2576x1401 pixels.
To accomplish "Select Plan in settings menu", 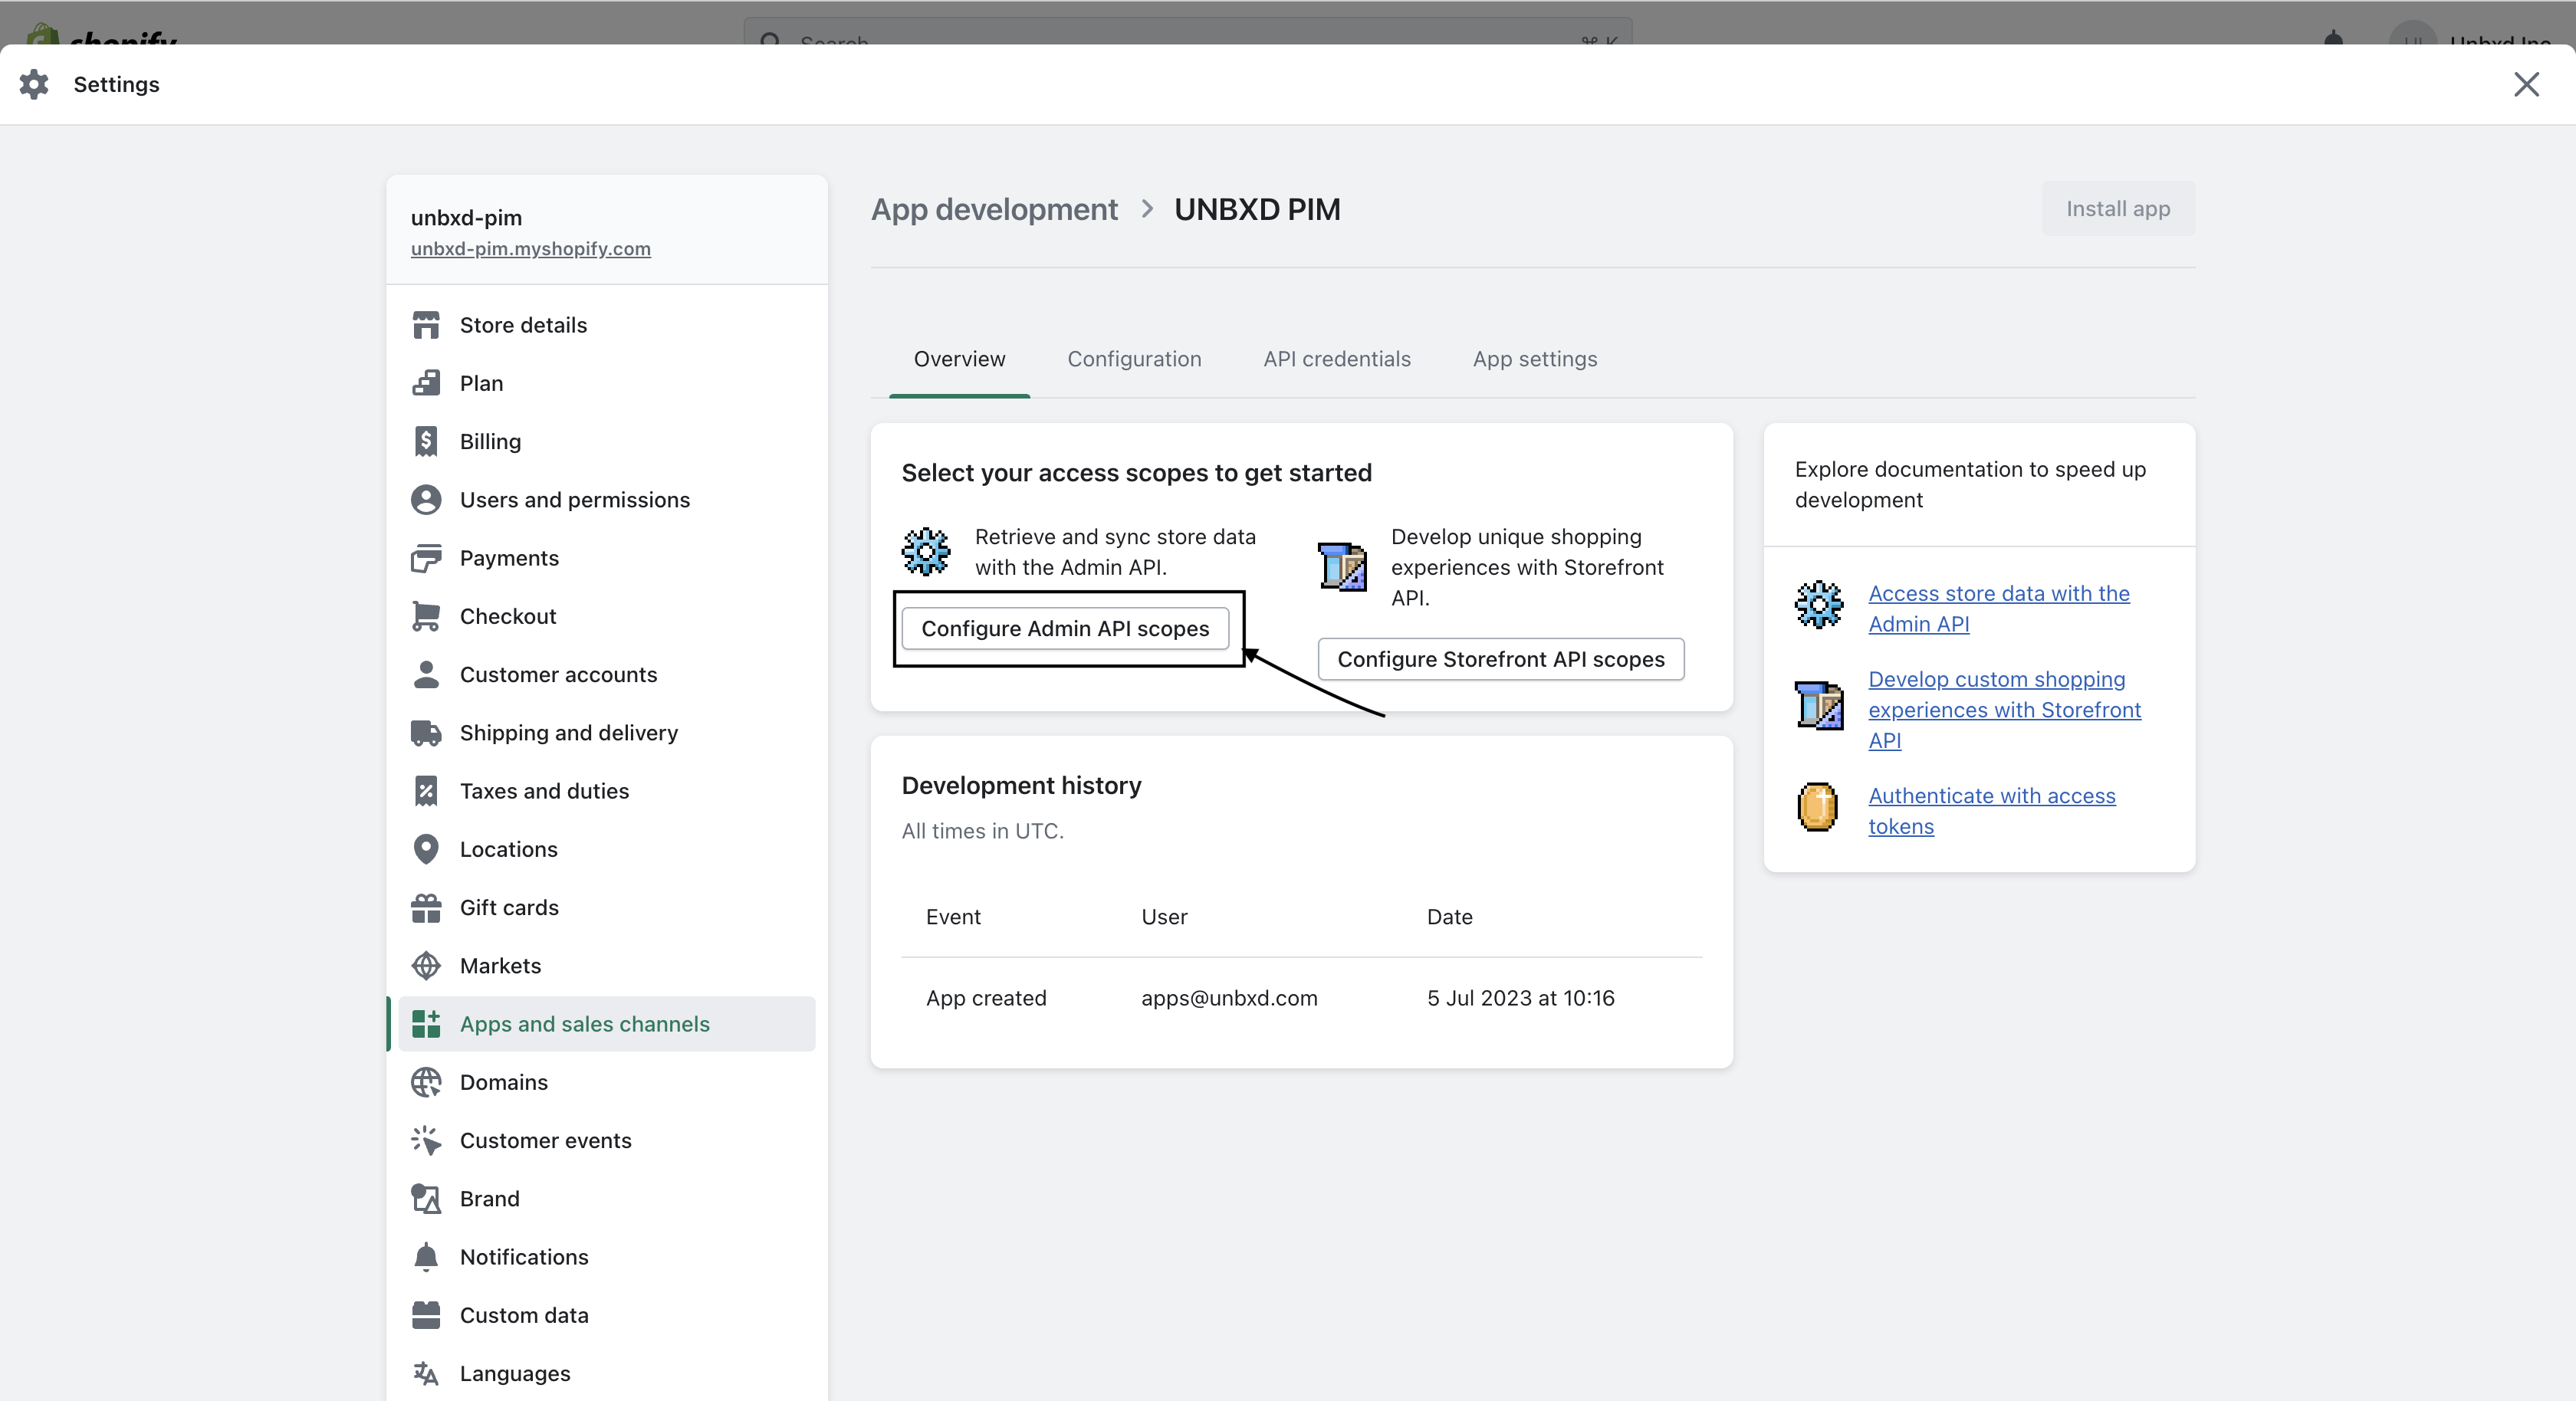I will click(606, 383).
